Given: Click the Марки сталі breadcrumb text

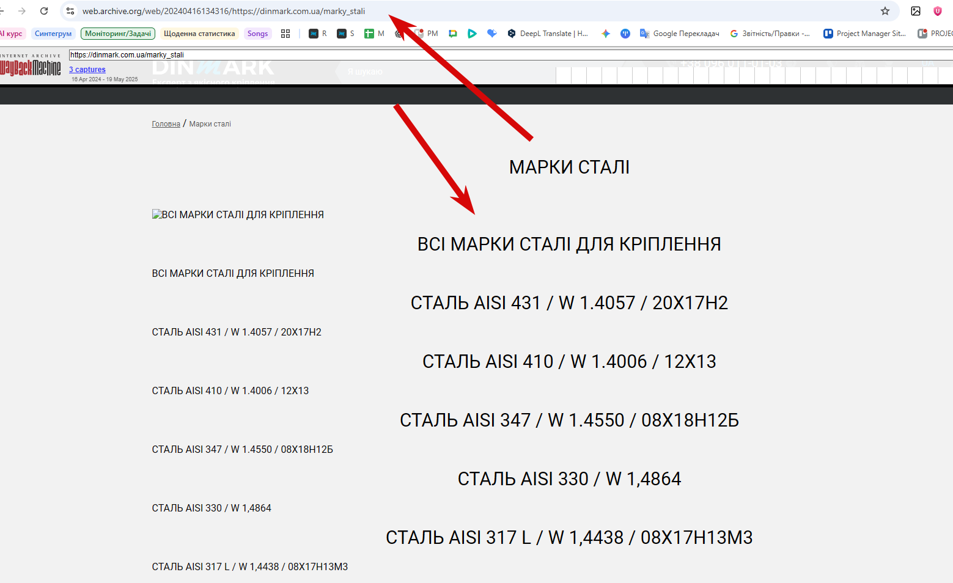Looking at the screenshot, I should click(210, 124).
